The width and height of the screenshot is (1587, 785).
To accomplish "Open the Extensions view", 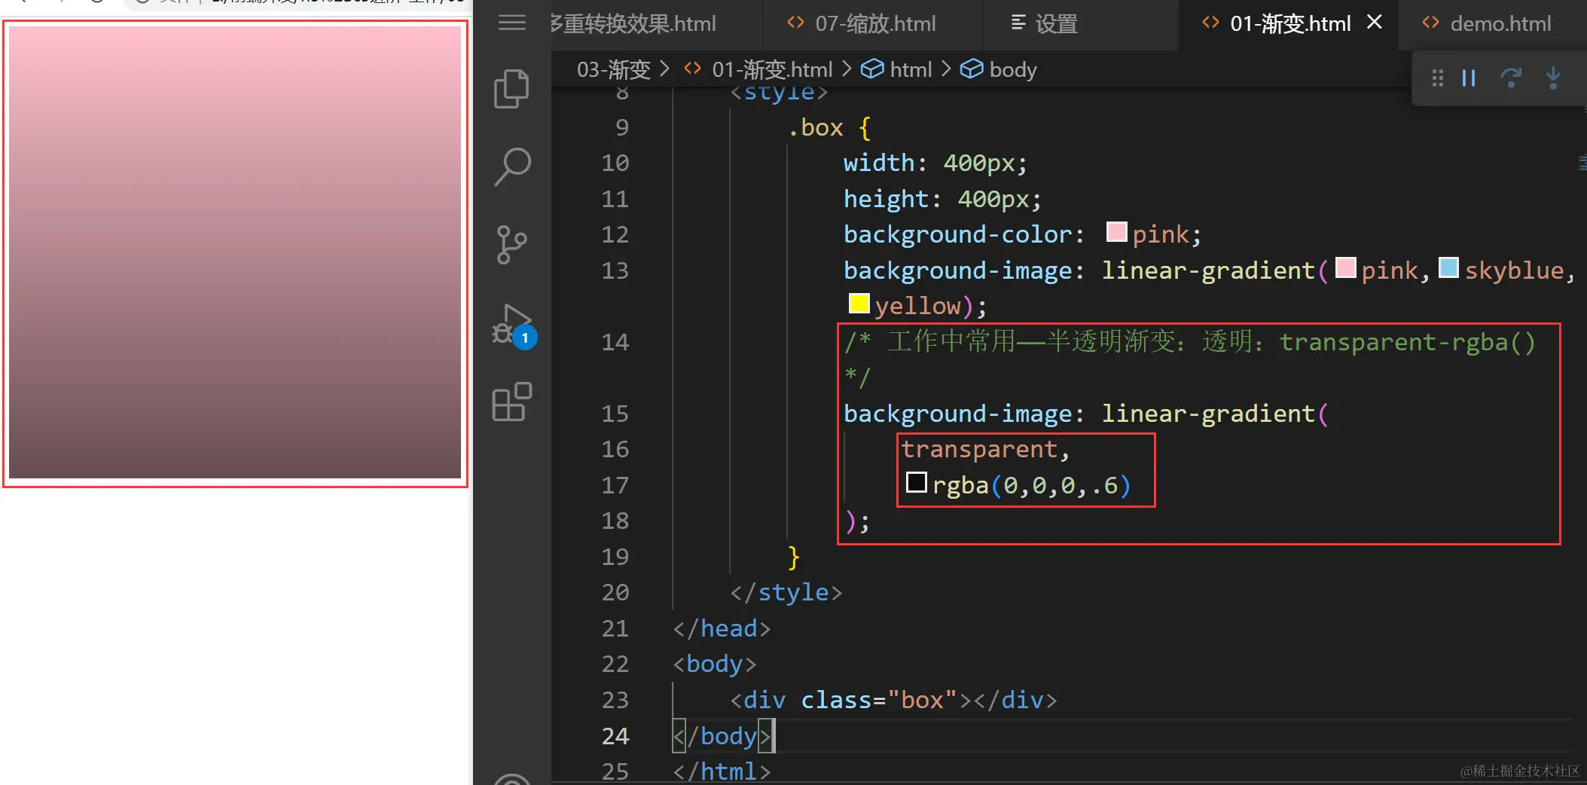I will click(x=512, y=402).
